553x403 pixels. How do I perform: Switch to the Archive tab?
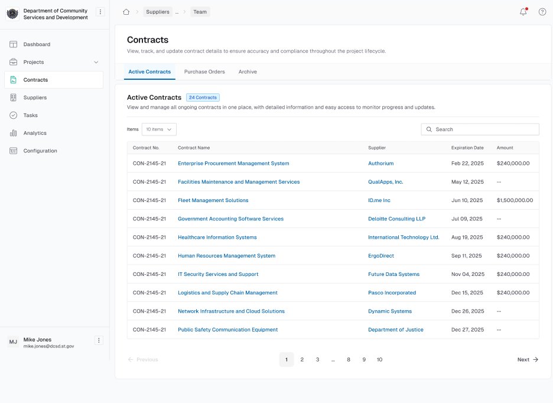[248, 71]
